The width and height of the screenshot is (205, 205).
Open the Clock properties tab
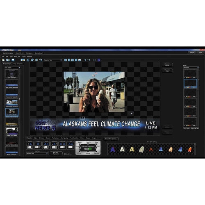tap(82, 138)
